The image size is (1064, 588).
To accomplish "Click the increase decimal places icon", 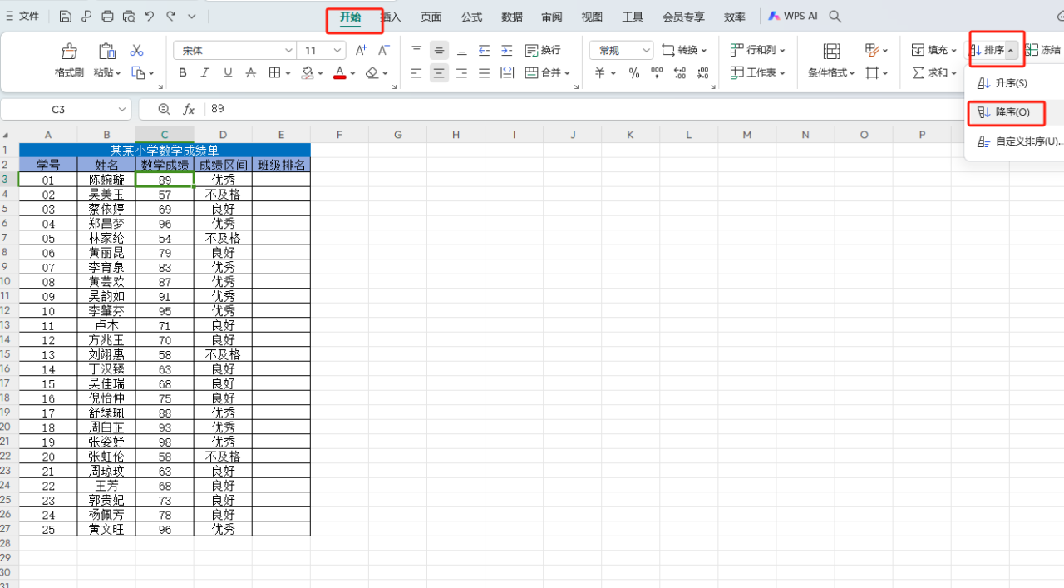I will pos(680,73).
